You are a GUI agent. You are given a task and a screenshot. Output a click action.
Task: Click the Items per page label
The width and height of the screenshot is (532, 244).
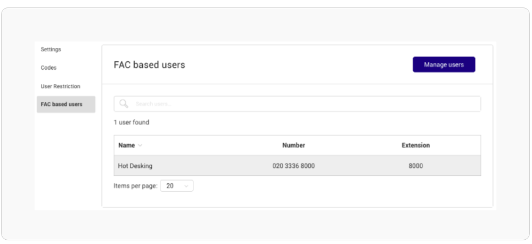pos(135,186)
